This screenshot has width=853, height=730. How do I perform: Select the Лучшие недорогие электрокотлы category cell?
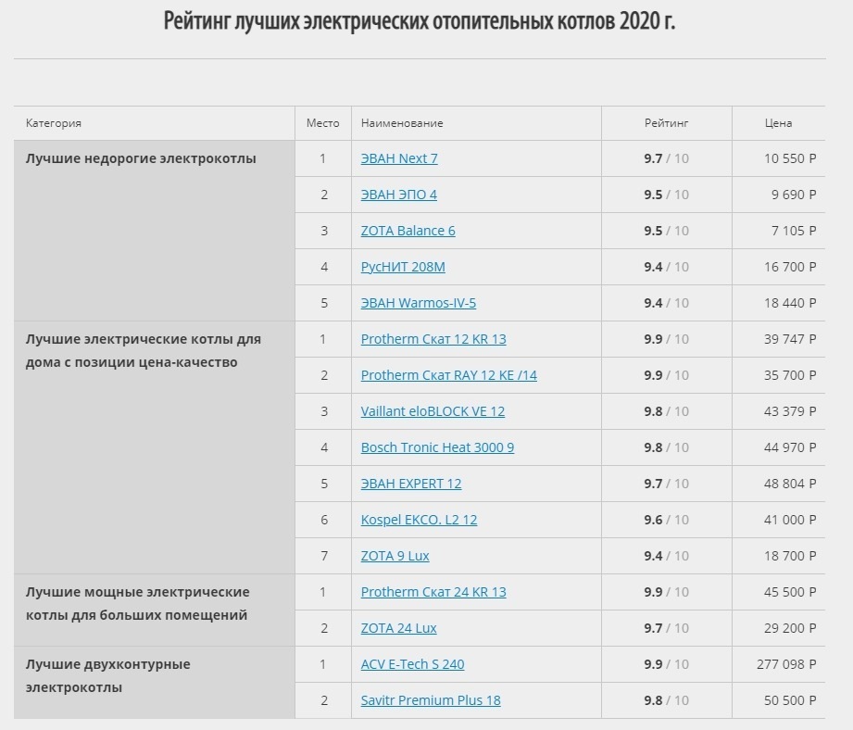(x=155, y=231)
